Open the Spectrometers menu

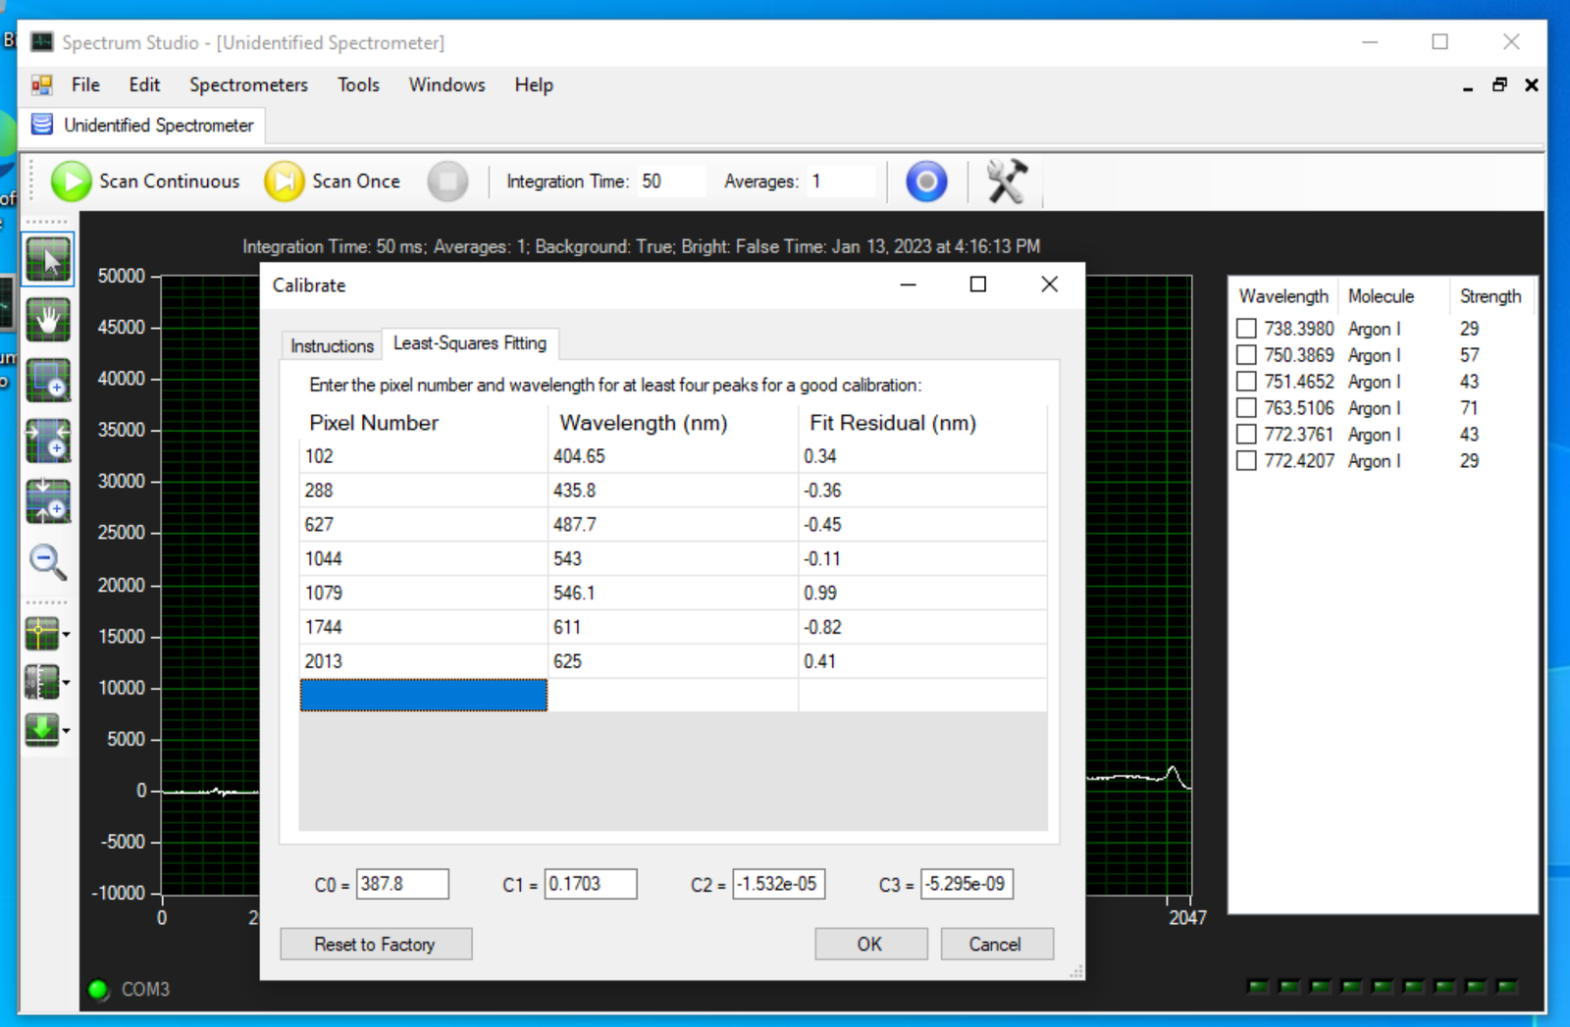click(x=248, y=85)
